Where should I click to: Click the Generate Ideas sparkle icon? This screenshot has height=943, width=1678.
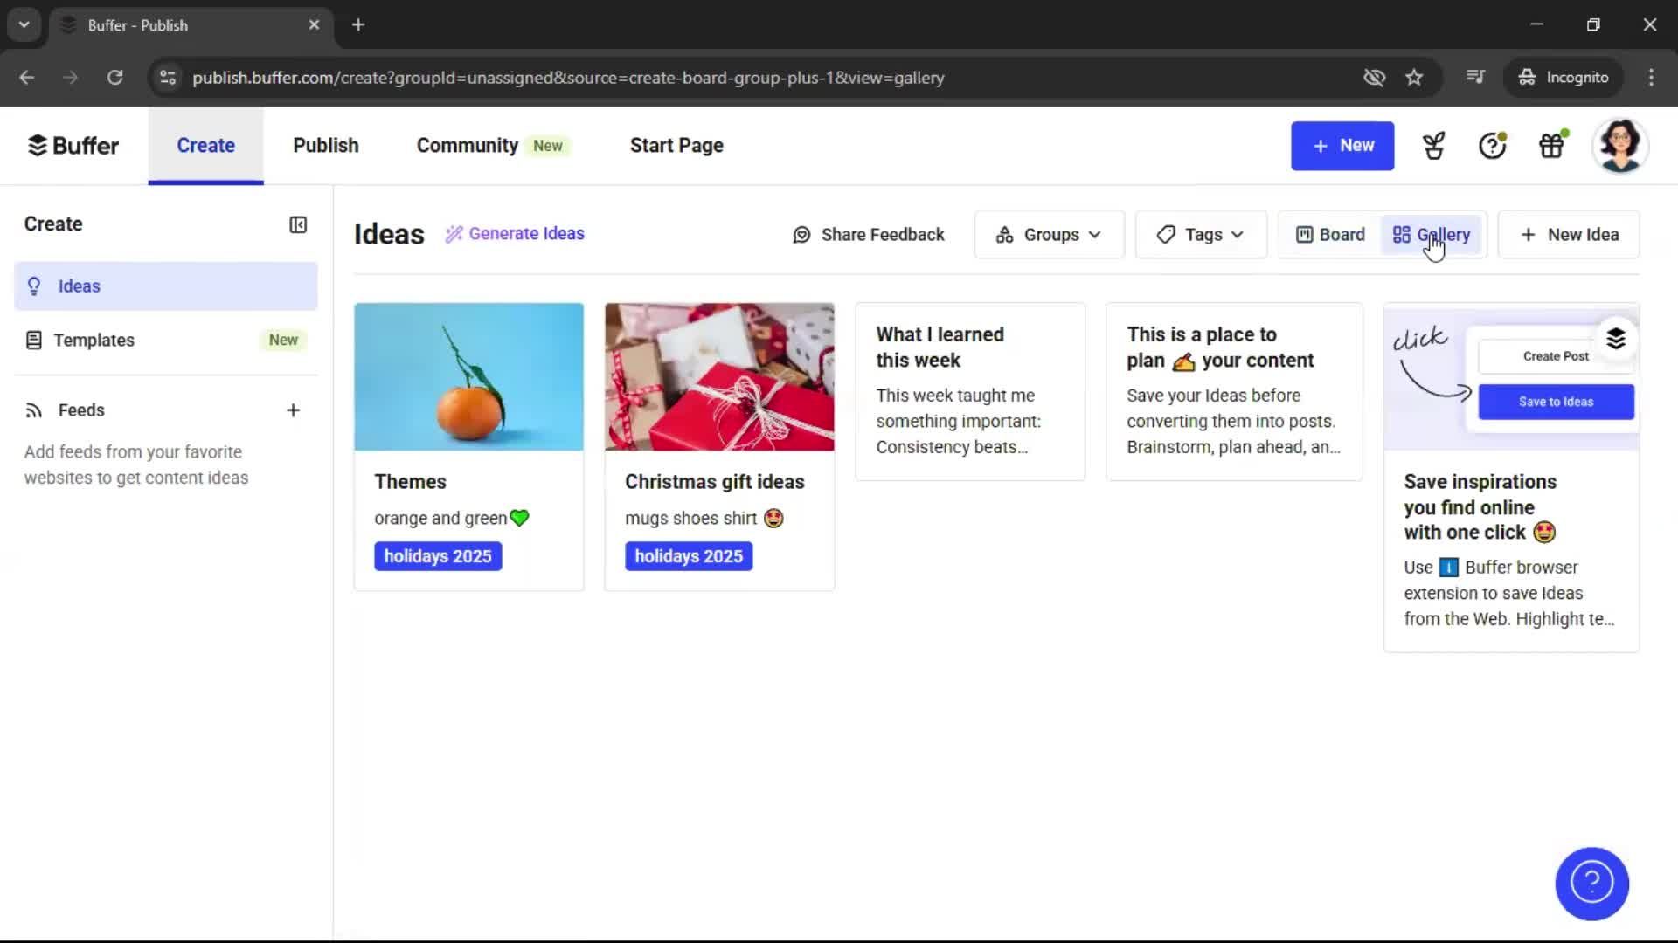click(x=454, y=234)
